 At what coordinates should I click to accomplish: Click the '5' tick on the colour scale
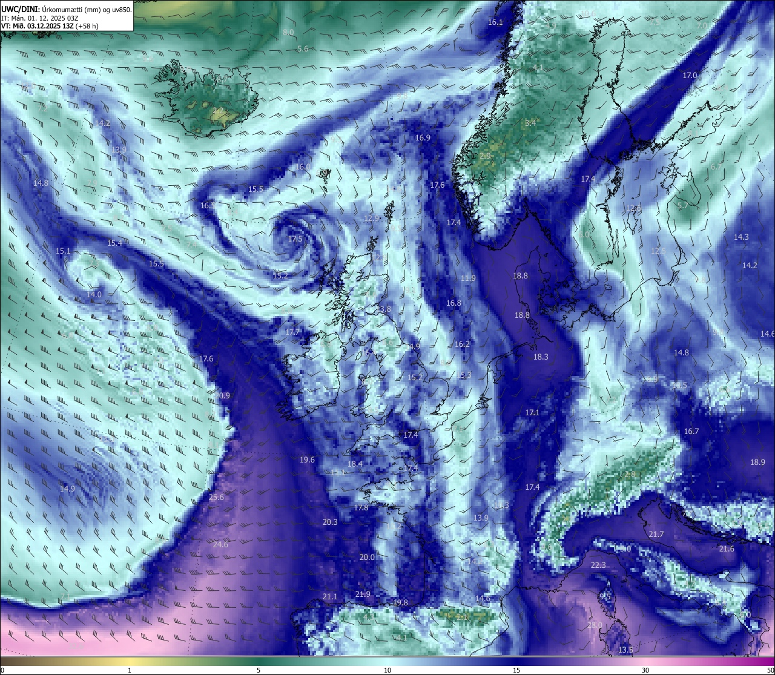259,670
